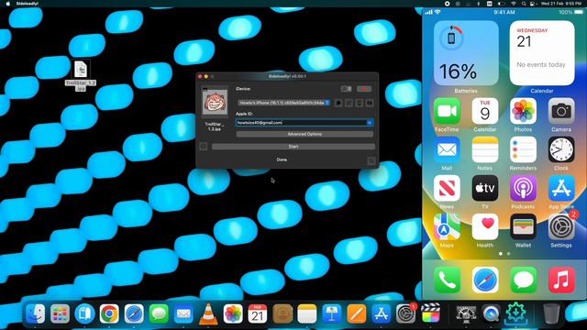Image resolution: width=587 pixels, height=330 pixels.
Task: Open Launchpad from the Mac dock
Action: pos(60,313)
